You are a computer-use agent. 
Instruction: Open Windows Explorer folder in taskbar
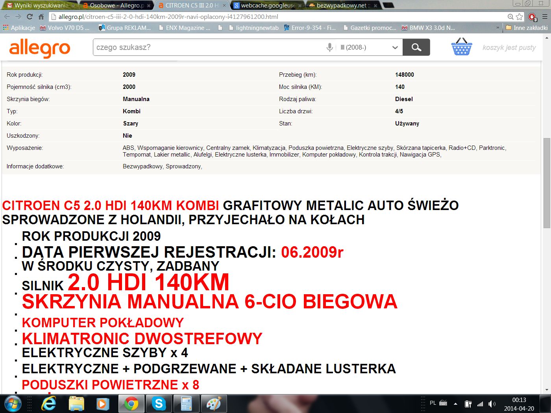coord(76,404)
